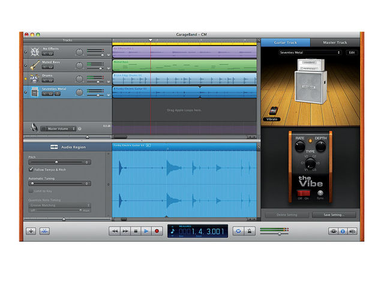
Task: Toggle the groove checkmark on Seventies Metal track
Action: click(25, 92)
